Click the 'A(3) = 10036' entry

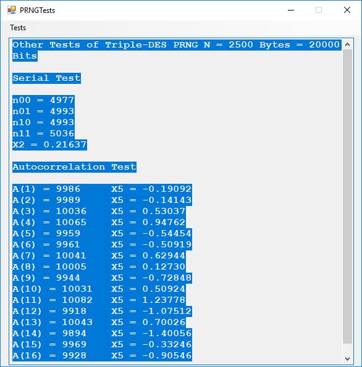[49, 212]
